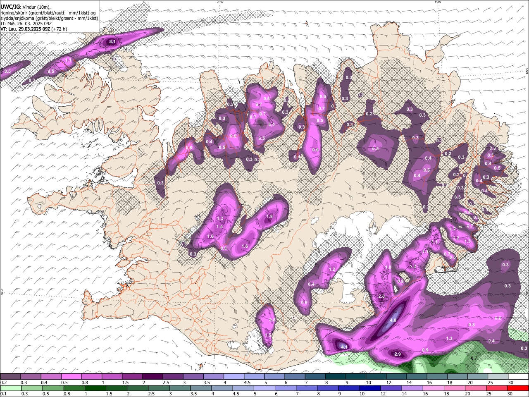Click the 'rigning/skúrir' legend description line
The width and height of the screenshot is (529, 397).
tap(48, 13)
